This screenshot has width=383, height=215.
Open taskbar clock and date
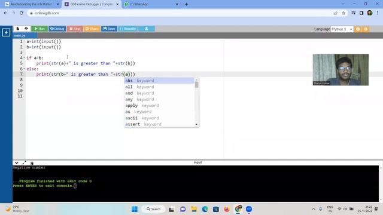[x=365, y=209]
